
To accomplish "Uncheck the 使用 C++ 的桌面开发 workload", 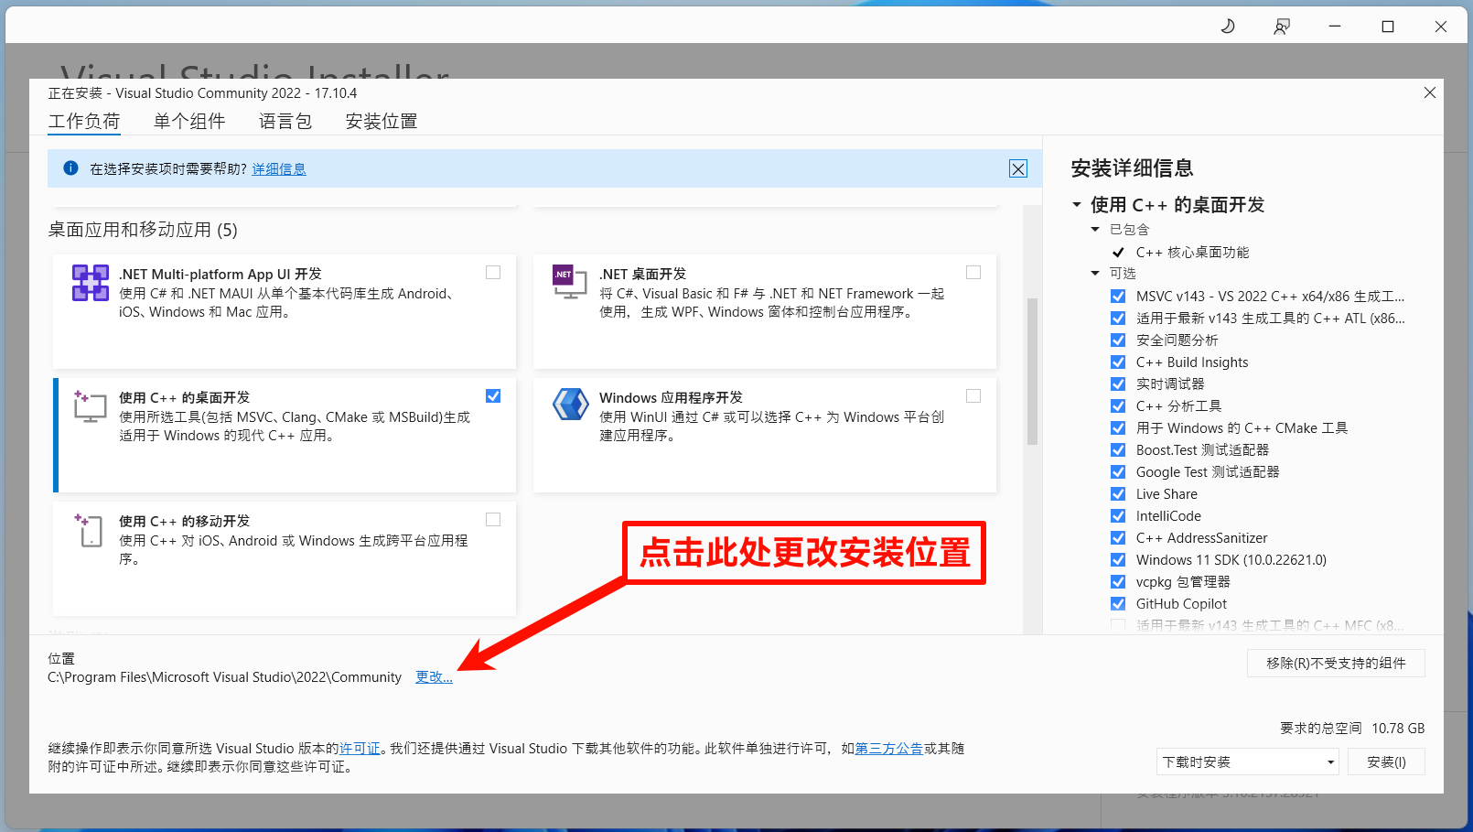I will [493, 396].
